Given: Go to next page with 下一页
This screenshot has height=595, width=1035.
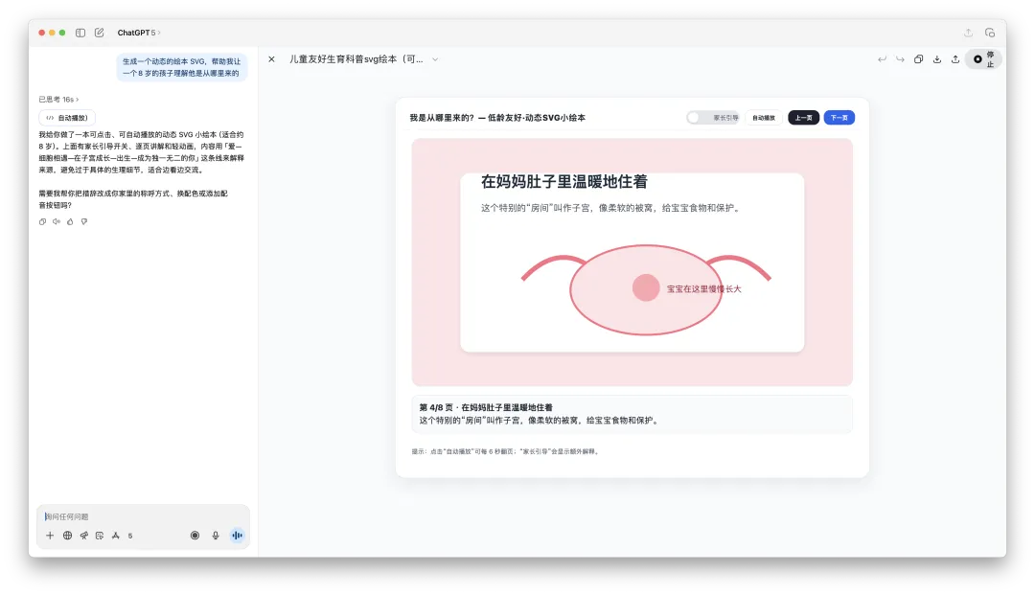Looking at the screenshot, I should tap(839, 118).
